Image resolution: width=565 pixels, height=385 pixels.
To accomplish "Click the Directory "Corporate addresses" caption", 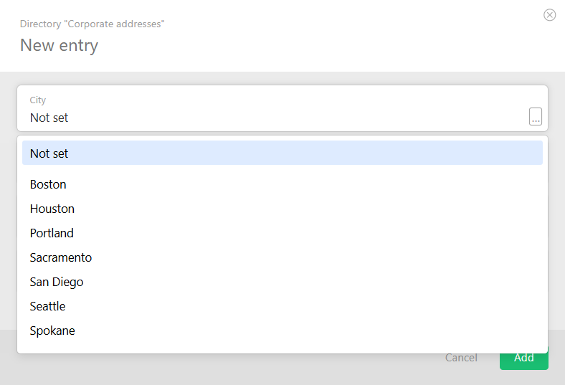I will coord(92,24).
